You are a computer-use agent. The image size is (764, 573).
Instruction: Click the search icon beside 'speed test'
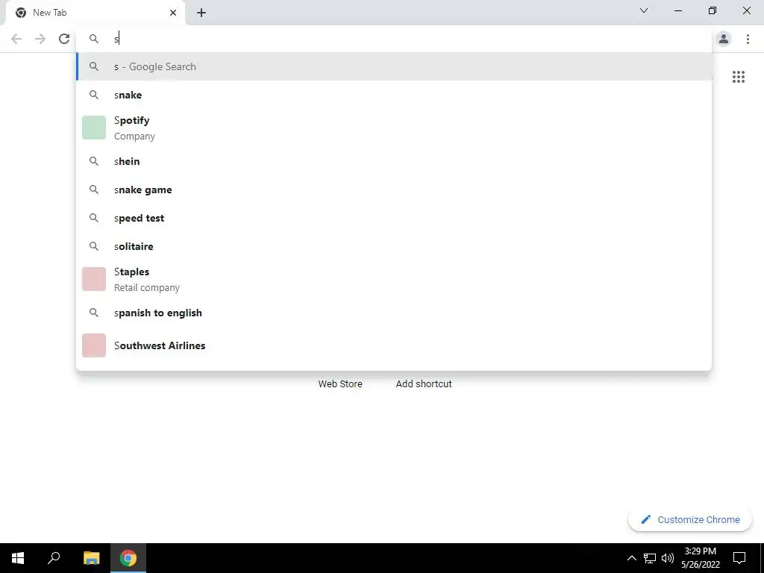[x=94, y=218]
